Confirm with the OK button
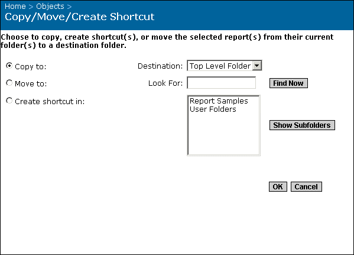354x255 pixels. (x=278, y=187)
